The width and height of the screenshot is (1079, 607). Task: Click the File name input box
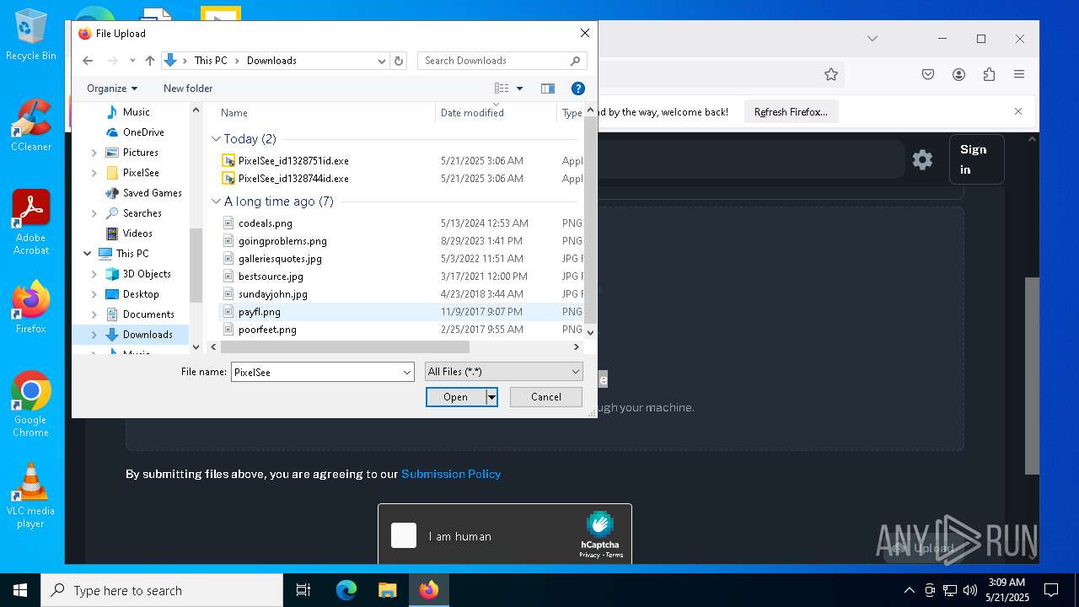(316, 372)
